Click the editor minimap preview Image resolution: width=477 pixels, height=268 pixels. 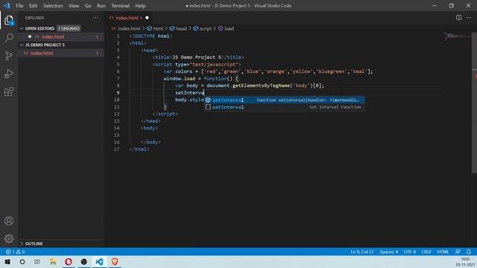456,37
